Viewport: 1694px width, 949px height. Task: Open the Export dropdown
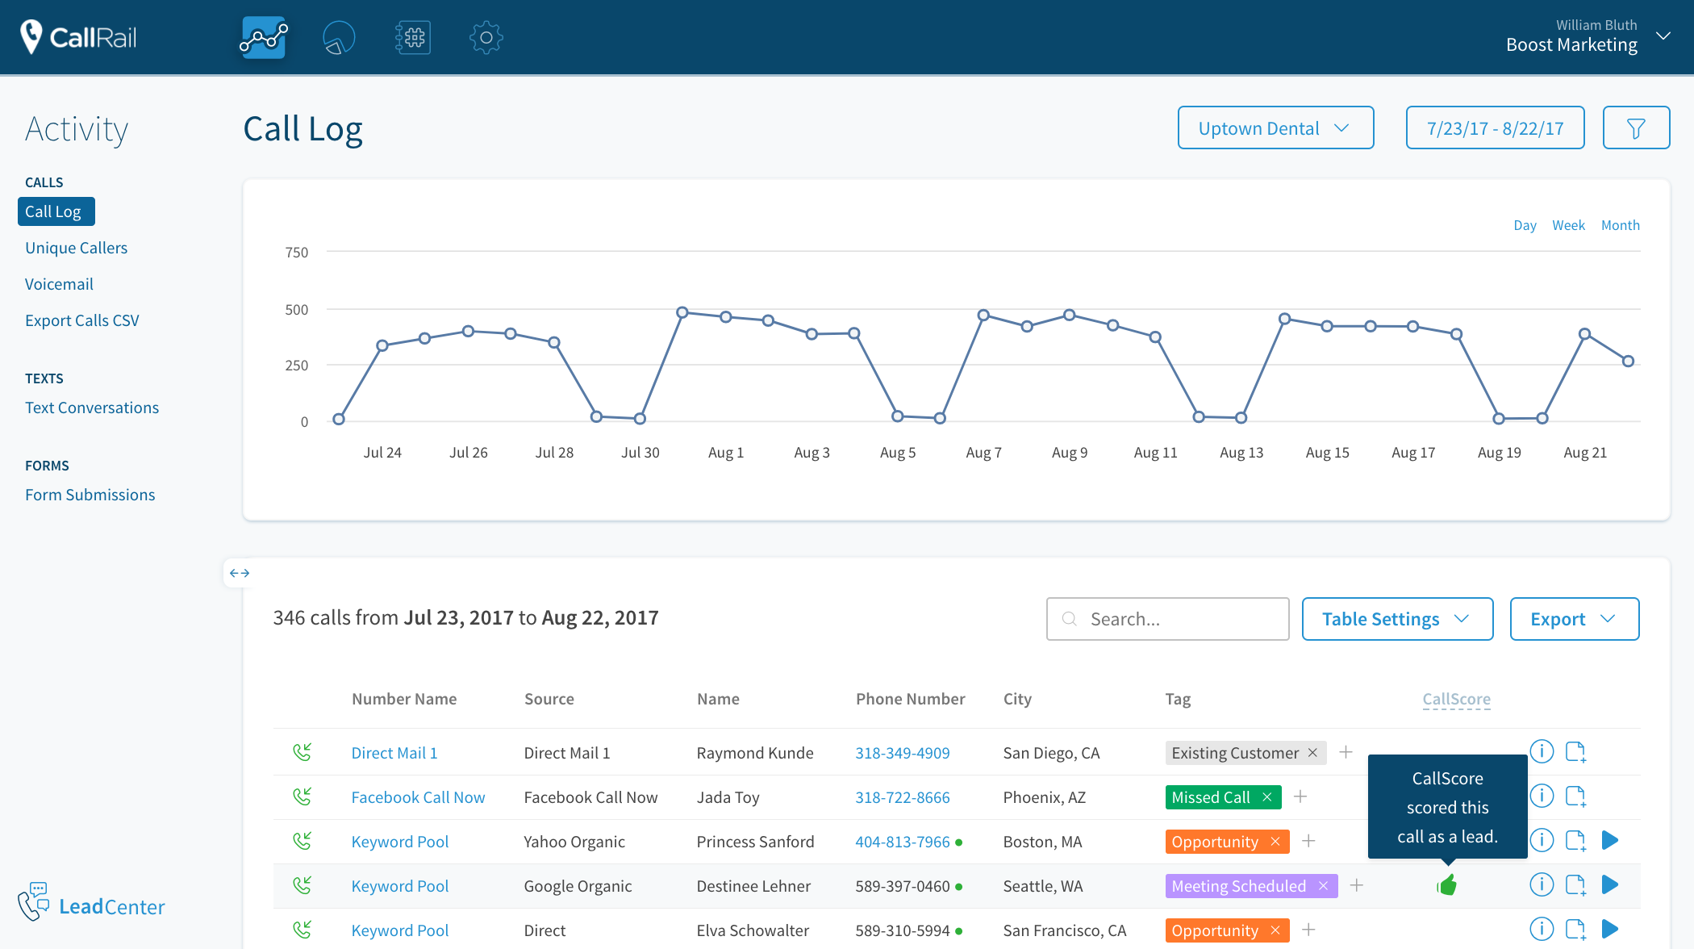tap(1574, 619)
